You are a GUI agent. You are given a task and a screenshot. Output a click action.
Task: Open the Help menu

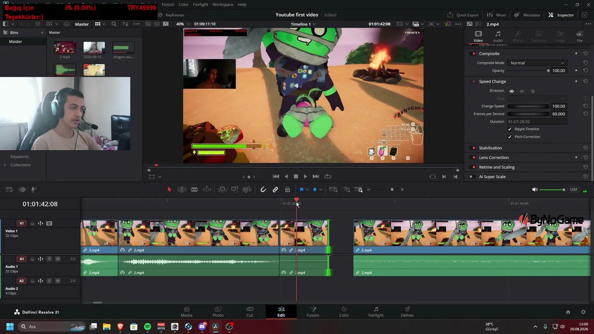pyautogui.click(x=242, y=5)
